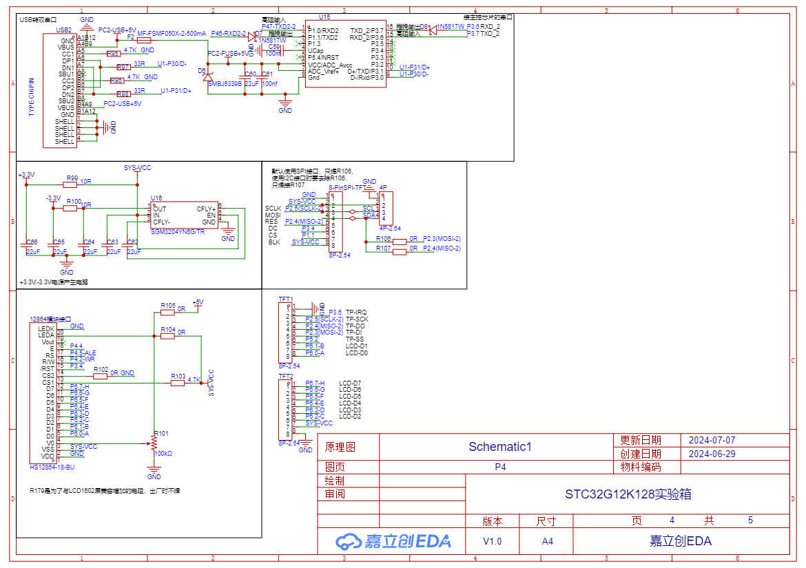
Task: Click the HS12864-18-BU part name
Action: tap(52, 467)
